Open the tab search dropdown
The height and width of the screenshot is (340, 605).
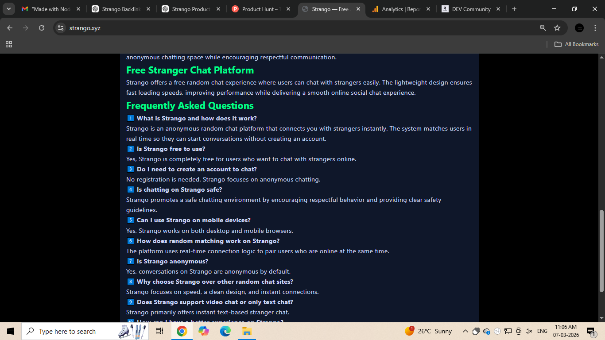(x=8, y=8)
